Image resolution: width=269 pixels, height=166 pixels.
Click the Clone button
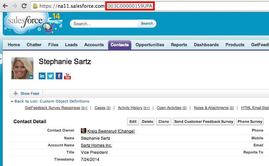163,121
